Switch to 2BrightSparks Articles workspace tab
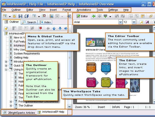155x117 pixels. click(19, 113)
